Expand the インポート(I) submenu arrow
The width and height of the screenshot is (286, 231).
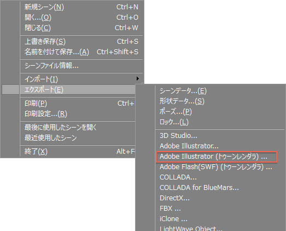pos(137,79)
